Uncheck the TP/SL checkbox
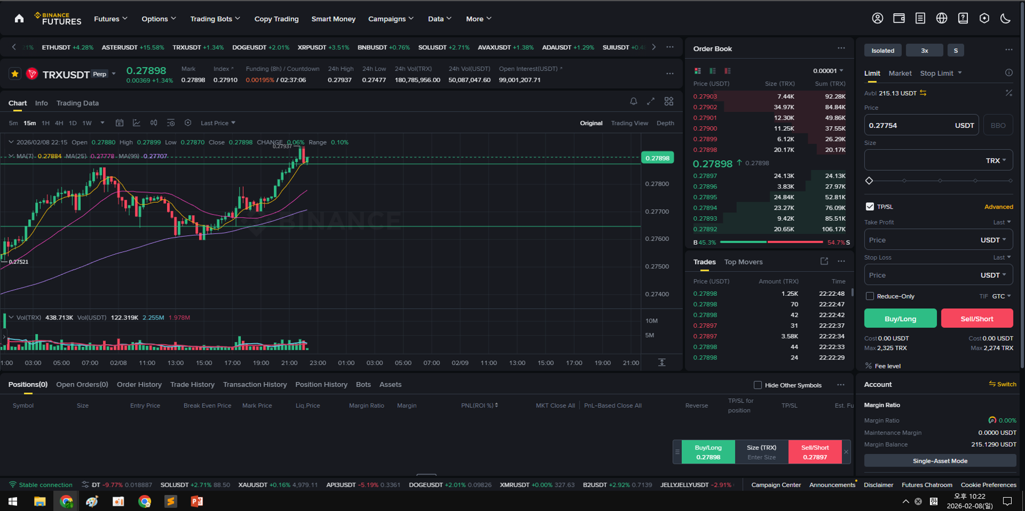 (x=869, y=206)
